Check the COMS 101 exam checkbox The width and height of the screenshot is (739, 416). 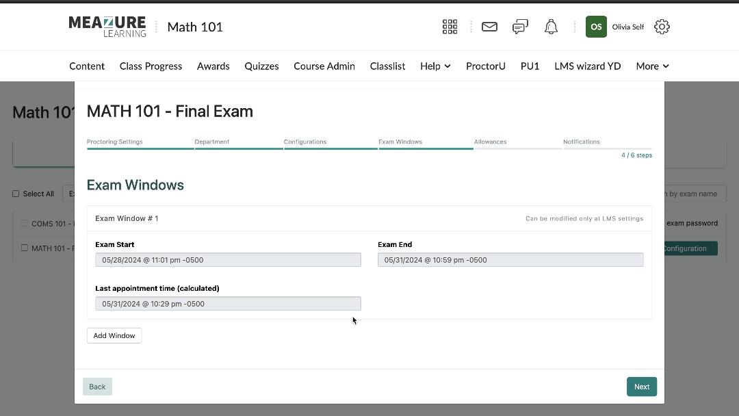pos(23,223)
